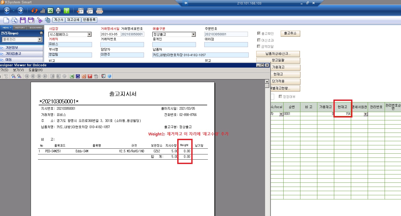Toggle the 출고확인 checkbox
Screen dimensions: 401x216
pos(259,33)
